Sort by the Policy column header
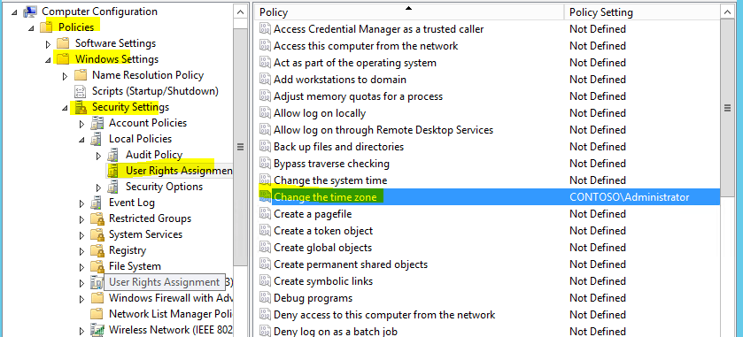 (x=408, y=11)
